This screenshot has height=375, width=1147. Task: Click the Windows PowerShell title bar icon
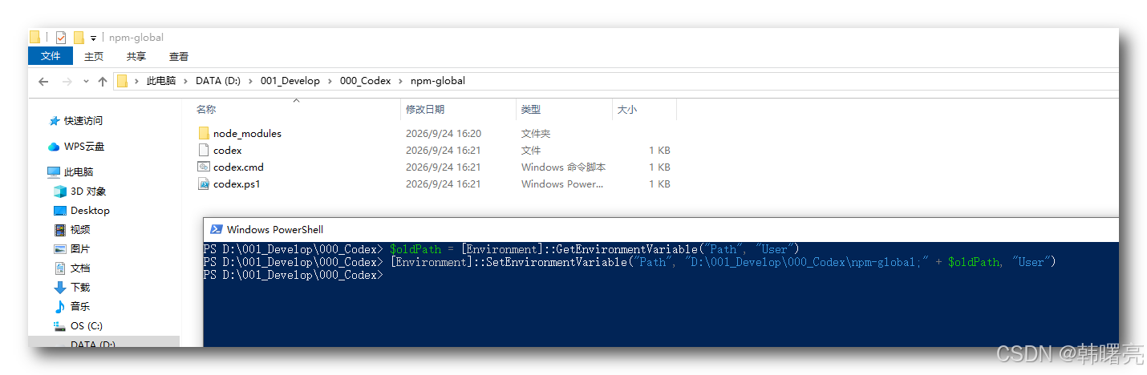(216, 229)
